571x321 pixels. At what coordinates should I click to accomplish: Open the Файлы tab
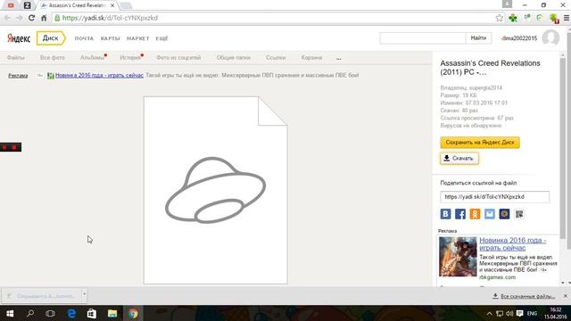16,57
